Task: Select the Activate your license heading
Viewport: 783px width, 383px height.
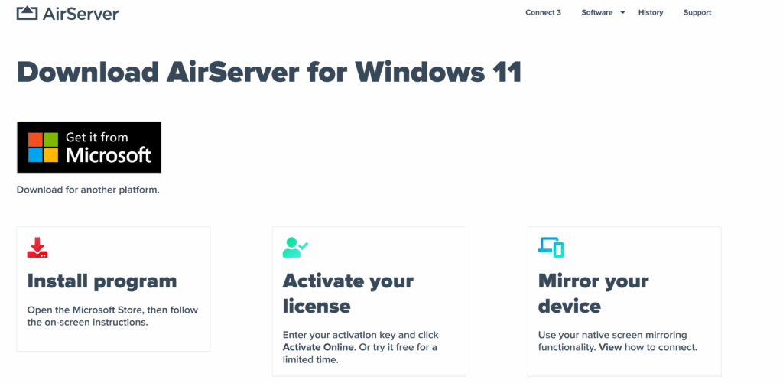Action: tap(348, 294)
